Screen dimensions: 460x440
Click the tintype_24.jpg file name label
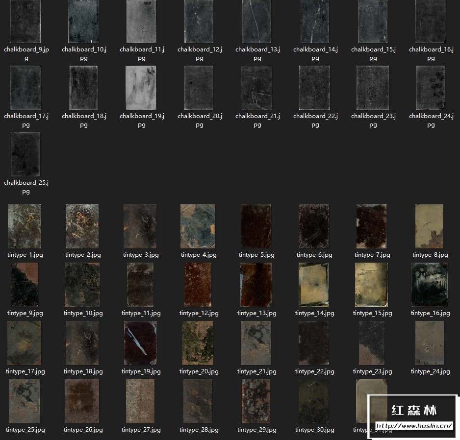tap(431, 371)
